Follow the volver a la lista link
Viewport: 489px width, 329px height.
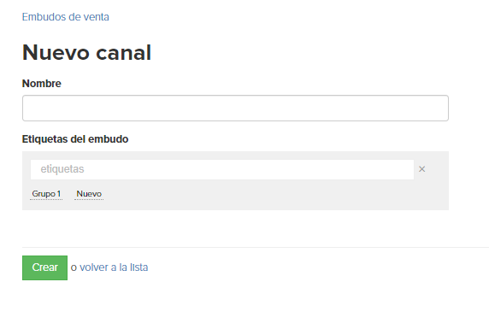pyautogui.click(x=114, y=267)
